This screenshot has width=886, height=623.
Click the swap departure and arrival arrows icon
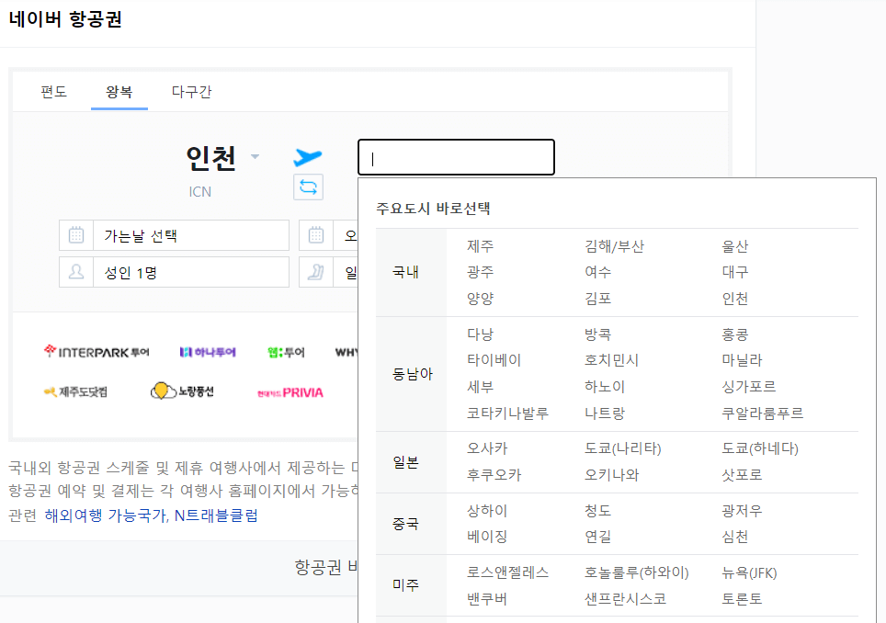(308, 187)
